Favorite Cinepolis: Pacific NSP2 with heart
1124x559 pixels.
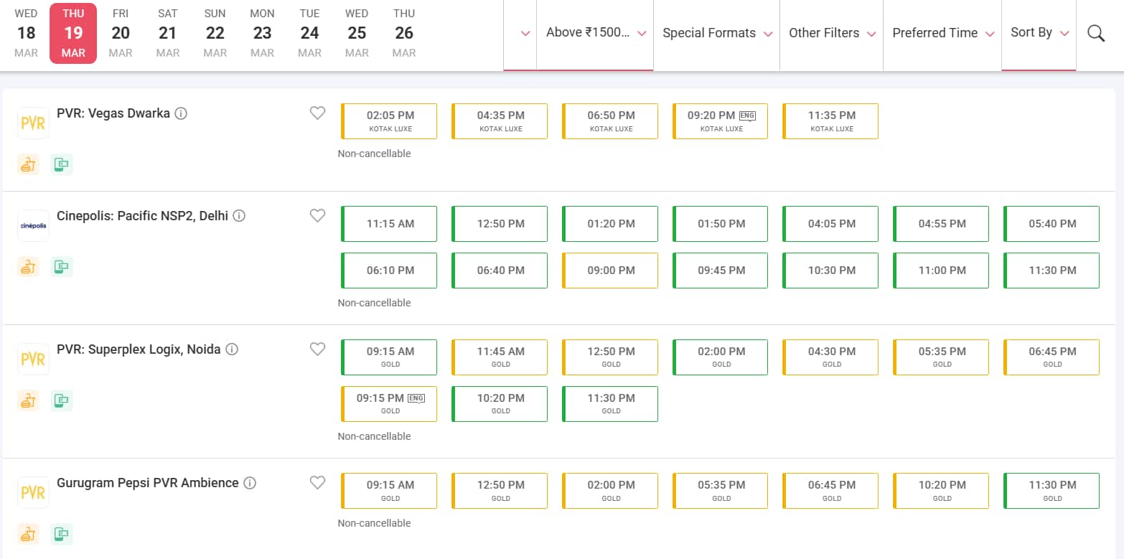click(x=317, y=215)
